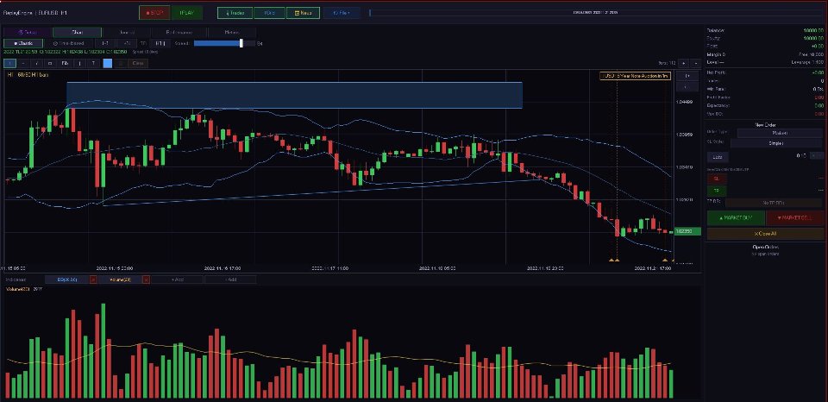Screen dimensions: 828x402
Task: Click the Win Rate row in the stats panel
Action: point(765,89)
